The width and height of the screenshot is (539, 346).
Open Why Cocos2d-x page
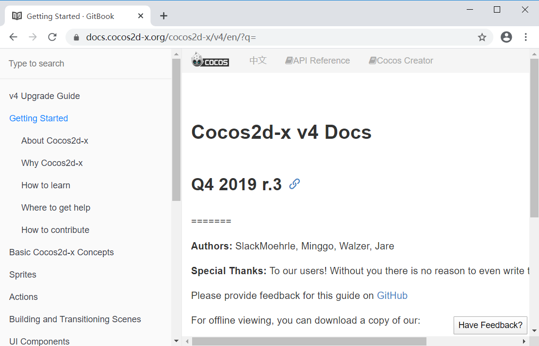tap(52, 163)
